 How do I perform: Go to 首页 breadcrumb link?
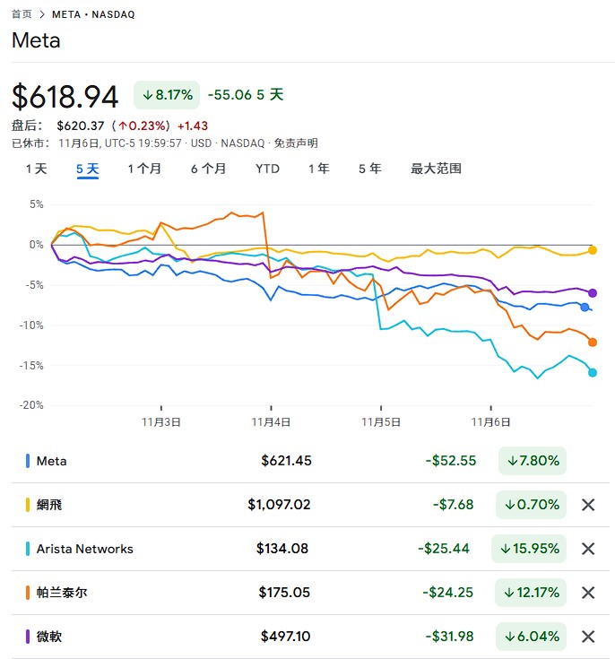[x=22, y=14]
